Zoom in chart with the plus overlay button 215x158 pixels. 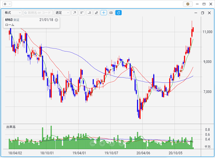click(102, 143)
